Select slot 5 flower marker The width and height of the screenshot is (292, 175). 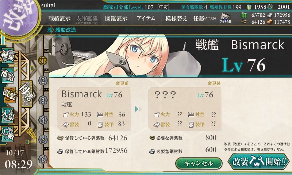pos(43,140)
